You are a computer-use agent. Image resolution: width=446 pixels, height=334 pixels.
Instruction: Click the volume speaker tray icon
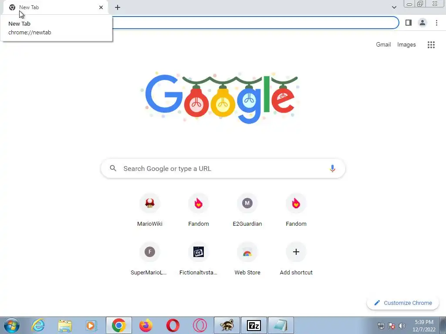pos(402,326)
